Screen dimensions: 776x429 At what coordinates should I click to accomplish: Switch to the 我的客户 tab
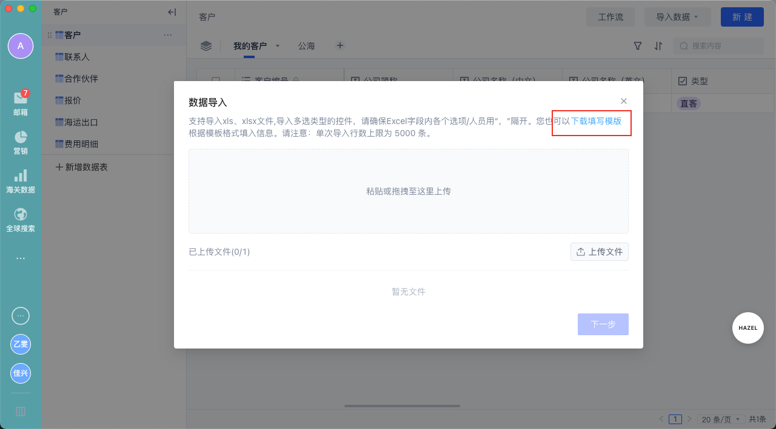pos(250,46)
